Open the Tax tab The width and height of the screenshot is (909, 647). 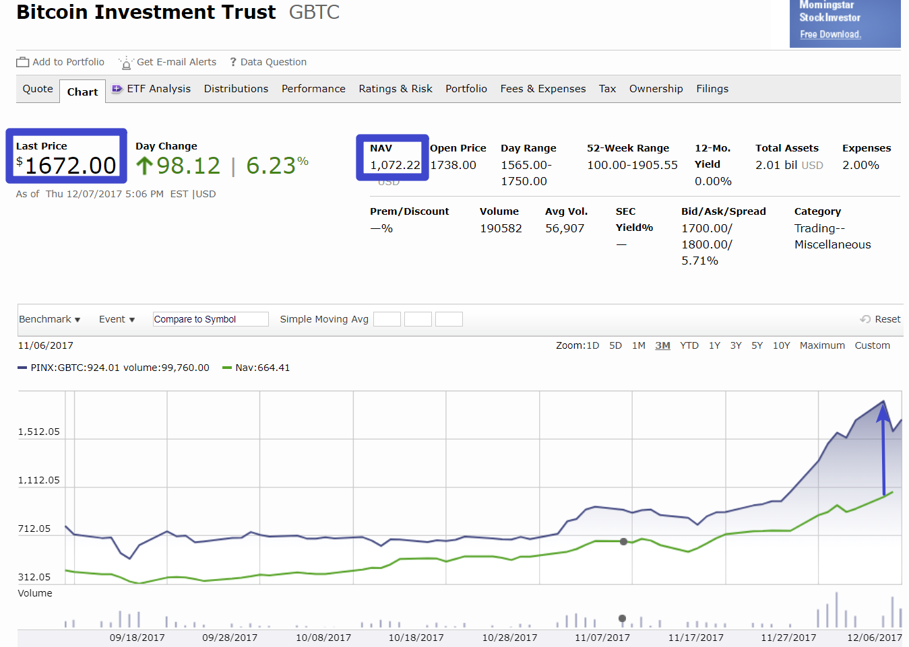(x=607, y=89)
